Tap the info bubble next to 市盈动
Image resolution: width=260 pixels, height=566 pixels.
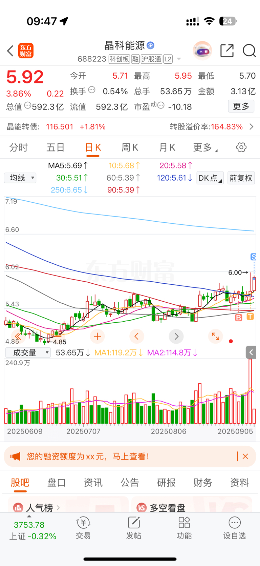click(x=161, y=105)
